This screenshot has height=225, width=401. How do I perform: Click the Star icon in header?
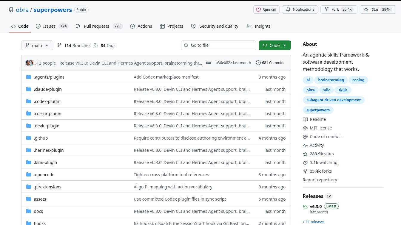pyautogui.click(x=366, y=10)
